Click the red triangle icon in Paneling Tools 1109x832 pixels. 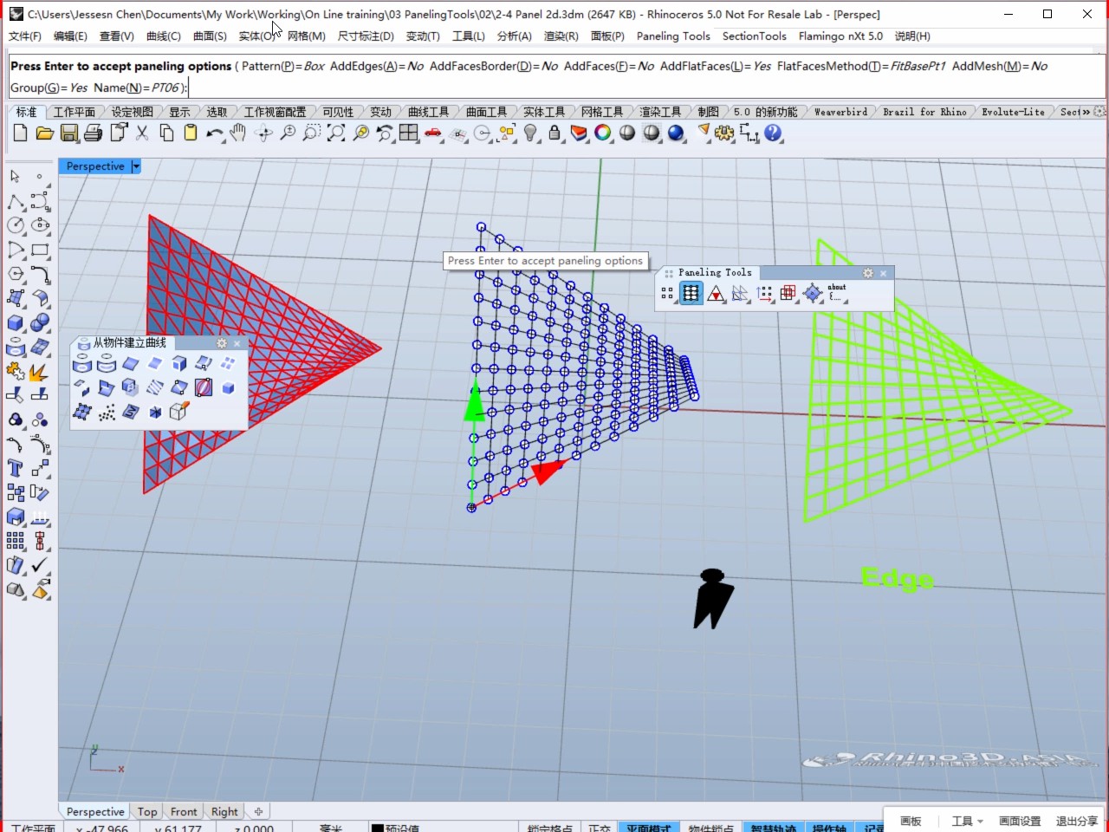(716, 293)
